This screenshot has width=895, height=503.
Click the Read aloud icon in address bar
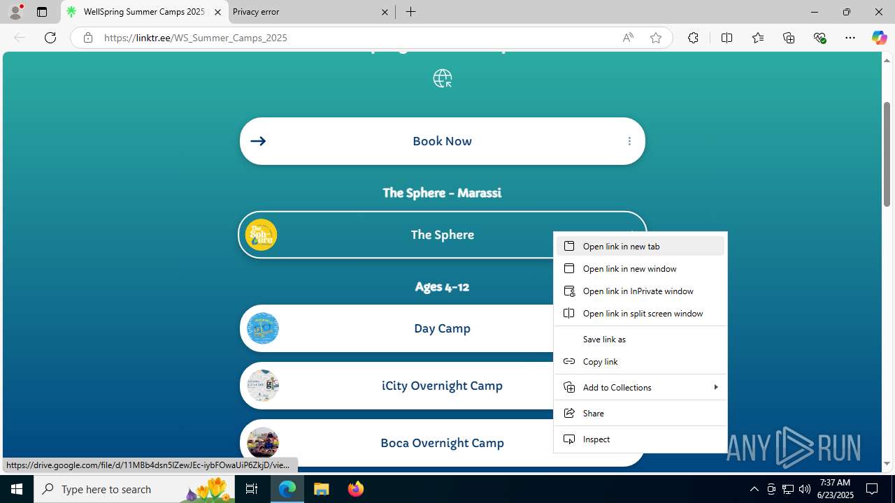[x=628, y=38]
